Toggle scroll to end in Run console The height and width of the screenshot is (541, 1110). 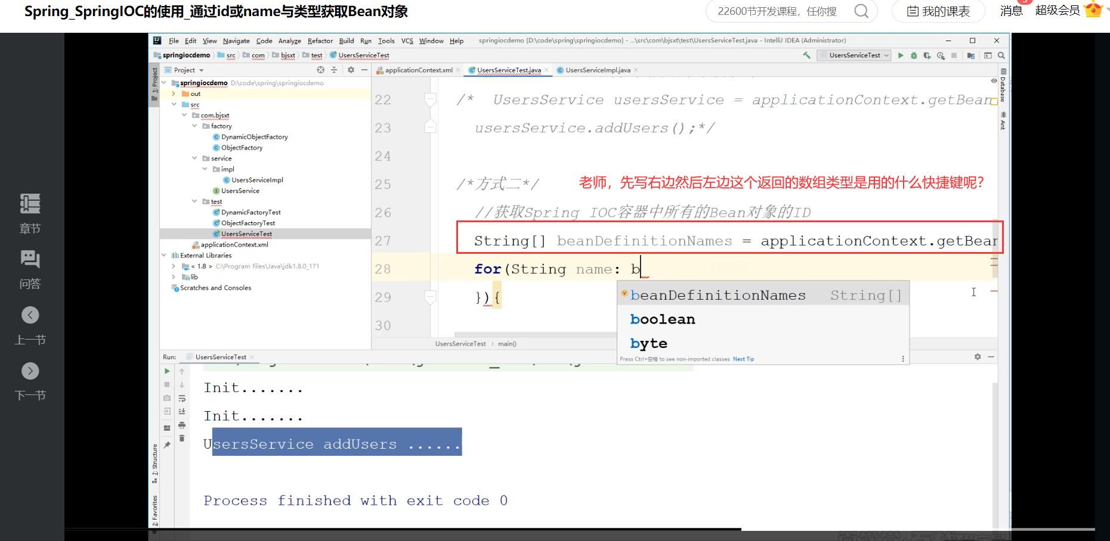(182, 411)
